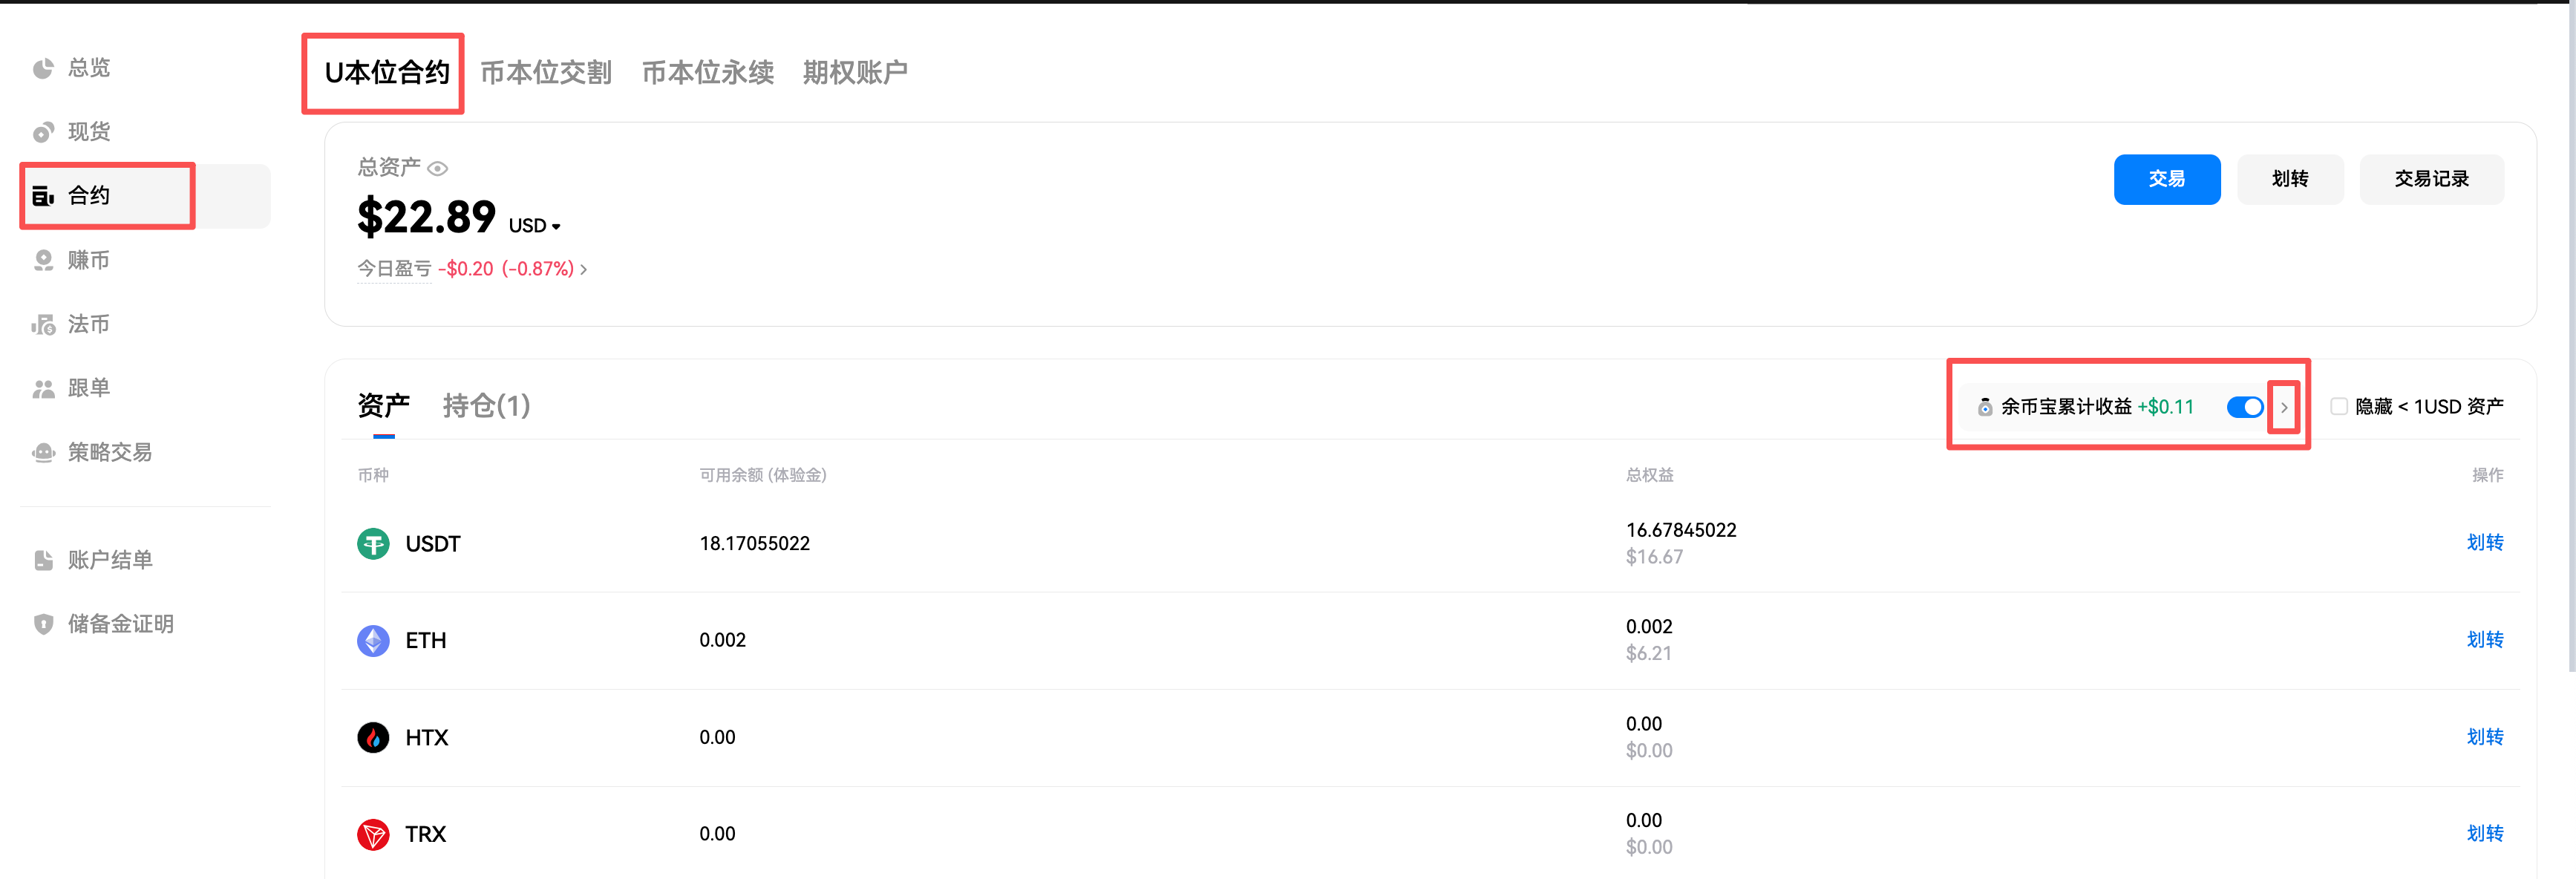
Task: Toggle total assets visibility eye icon
Action: point(438,168)
